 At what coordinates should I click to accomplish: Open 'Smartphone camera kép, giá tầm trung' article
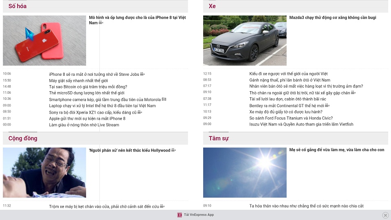(105, 99)
